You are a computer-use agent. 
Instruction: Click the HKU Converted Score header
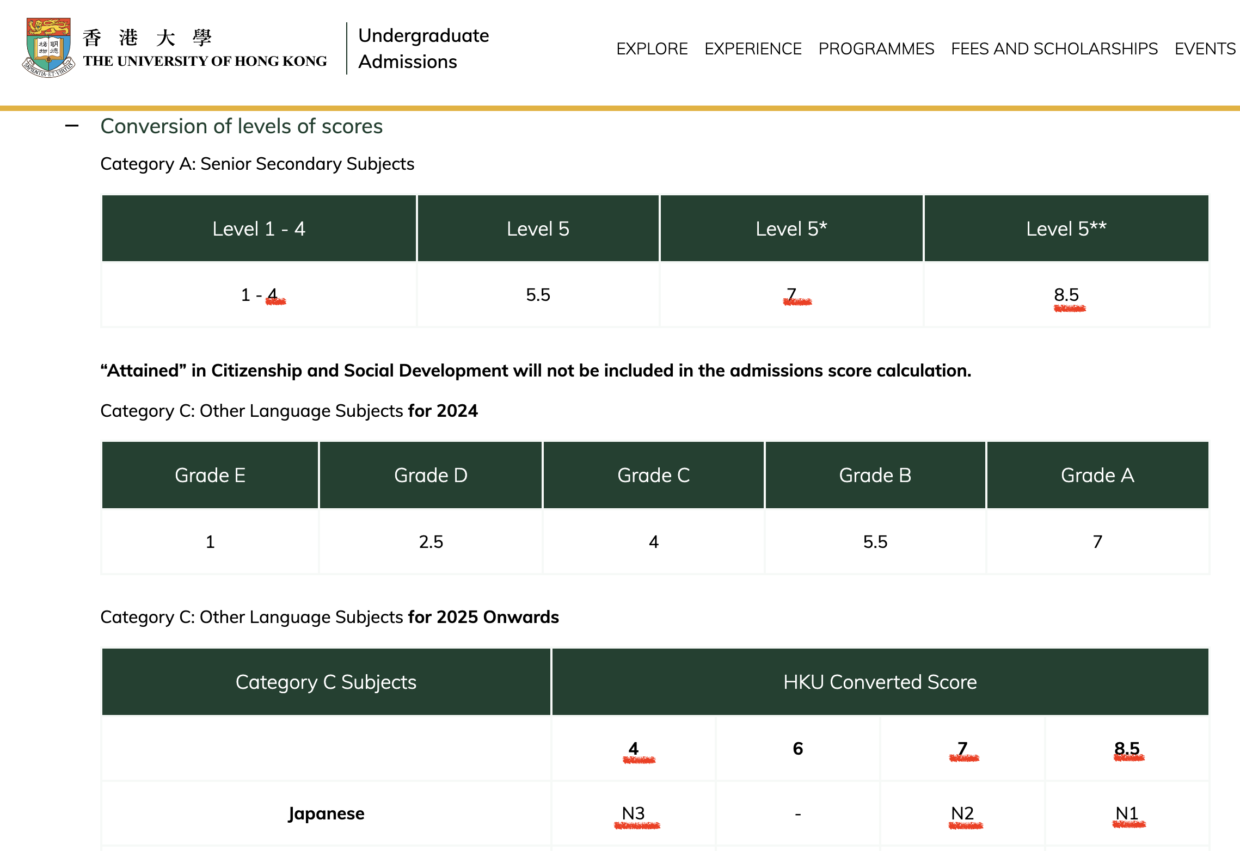coord(880,682)
